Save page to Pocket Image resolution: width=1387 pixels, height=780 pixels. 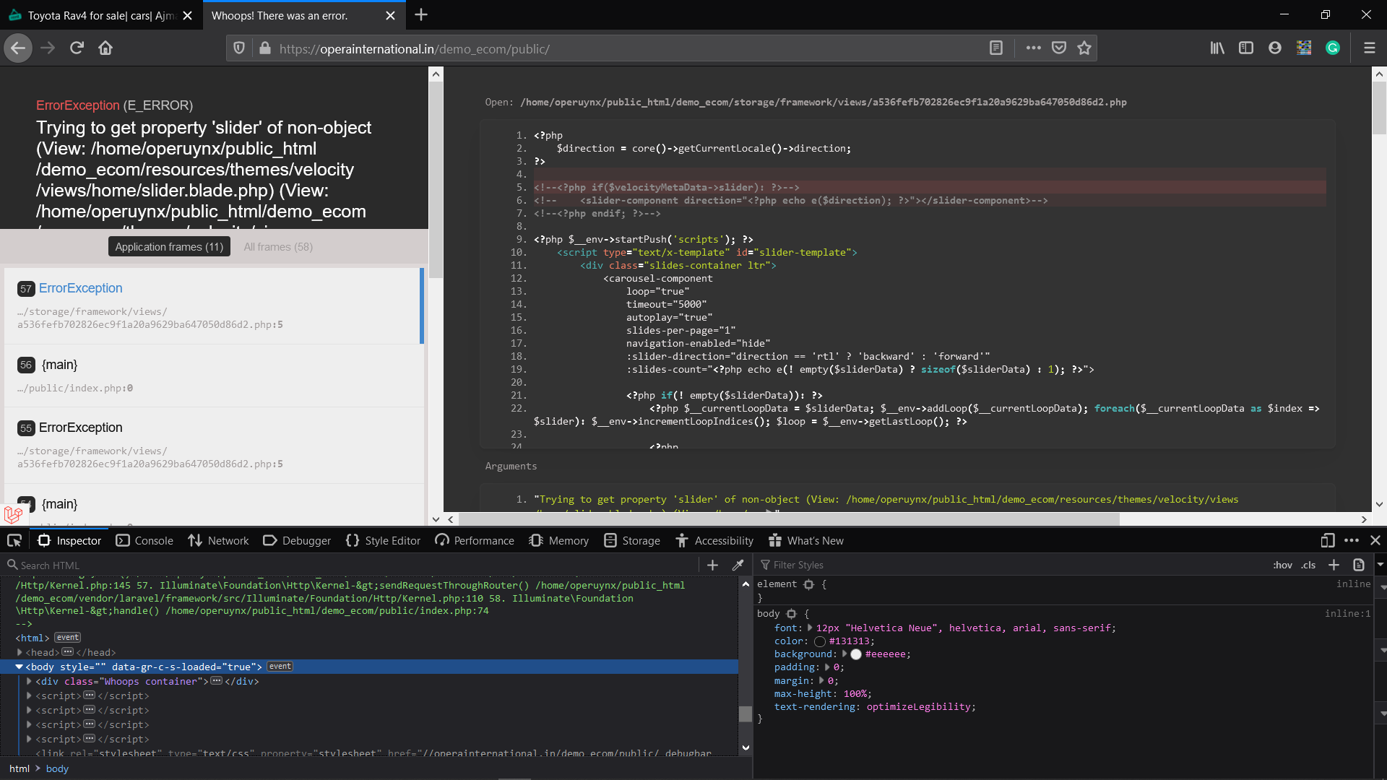(x=1059, y=48)
